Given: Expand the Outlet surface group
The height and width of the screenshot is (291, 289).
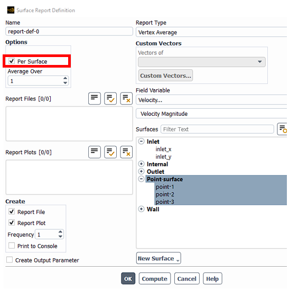Looking at the screenshot, I should coord(141,171).
